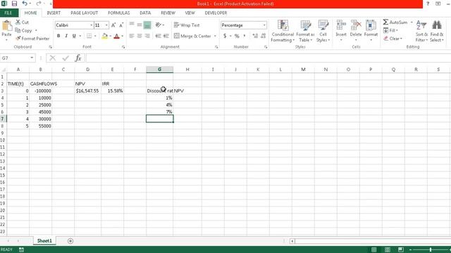Toggle Align Left horizontal alignment
Image resolution: width=451 pixels, height=253 pixels.
click(132, 36)
